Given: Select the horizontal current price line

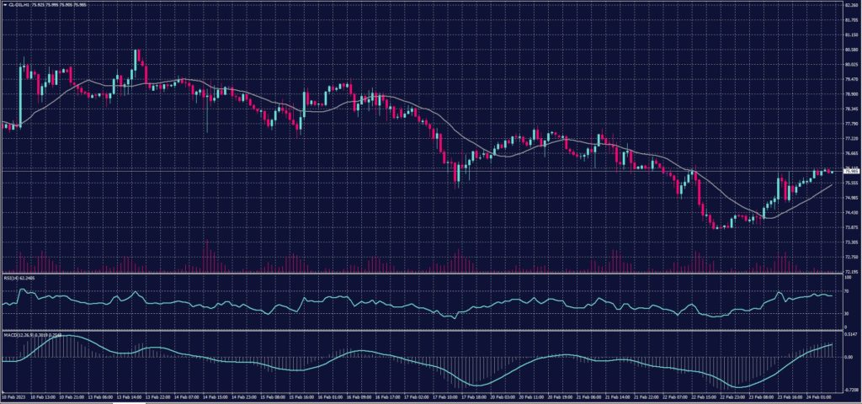Looking at the screenshot, I should [337, 171].
